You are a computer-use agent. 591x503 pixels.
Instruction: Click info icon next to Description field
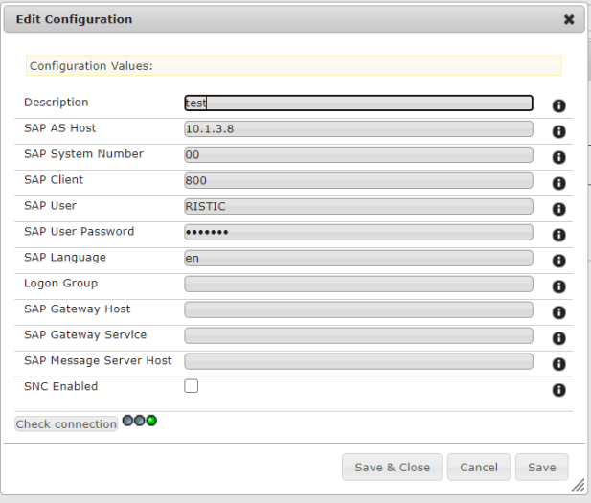pos(559,105)
